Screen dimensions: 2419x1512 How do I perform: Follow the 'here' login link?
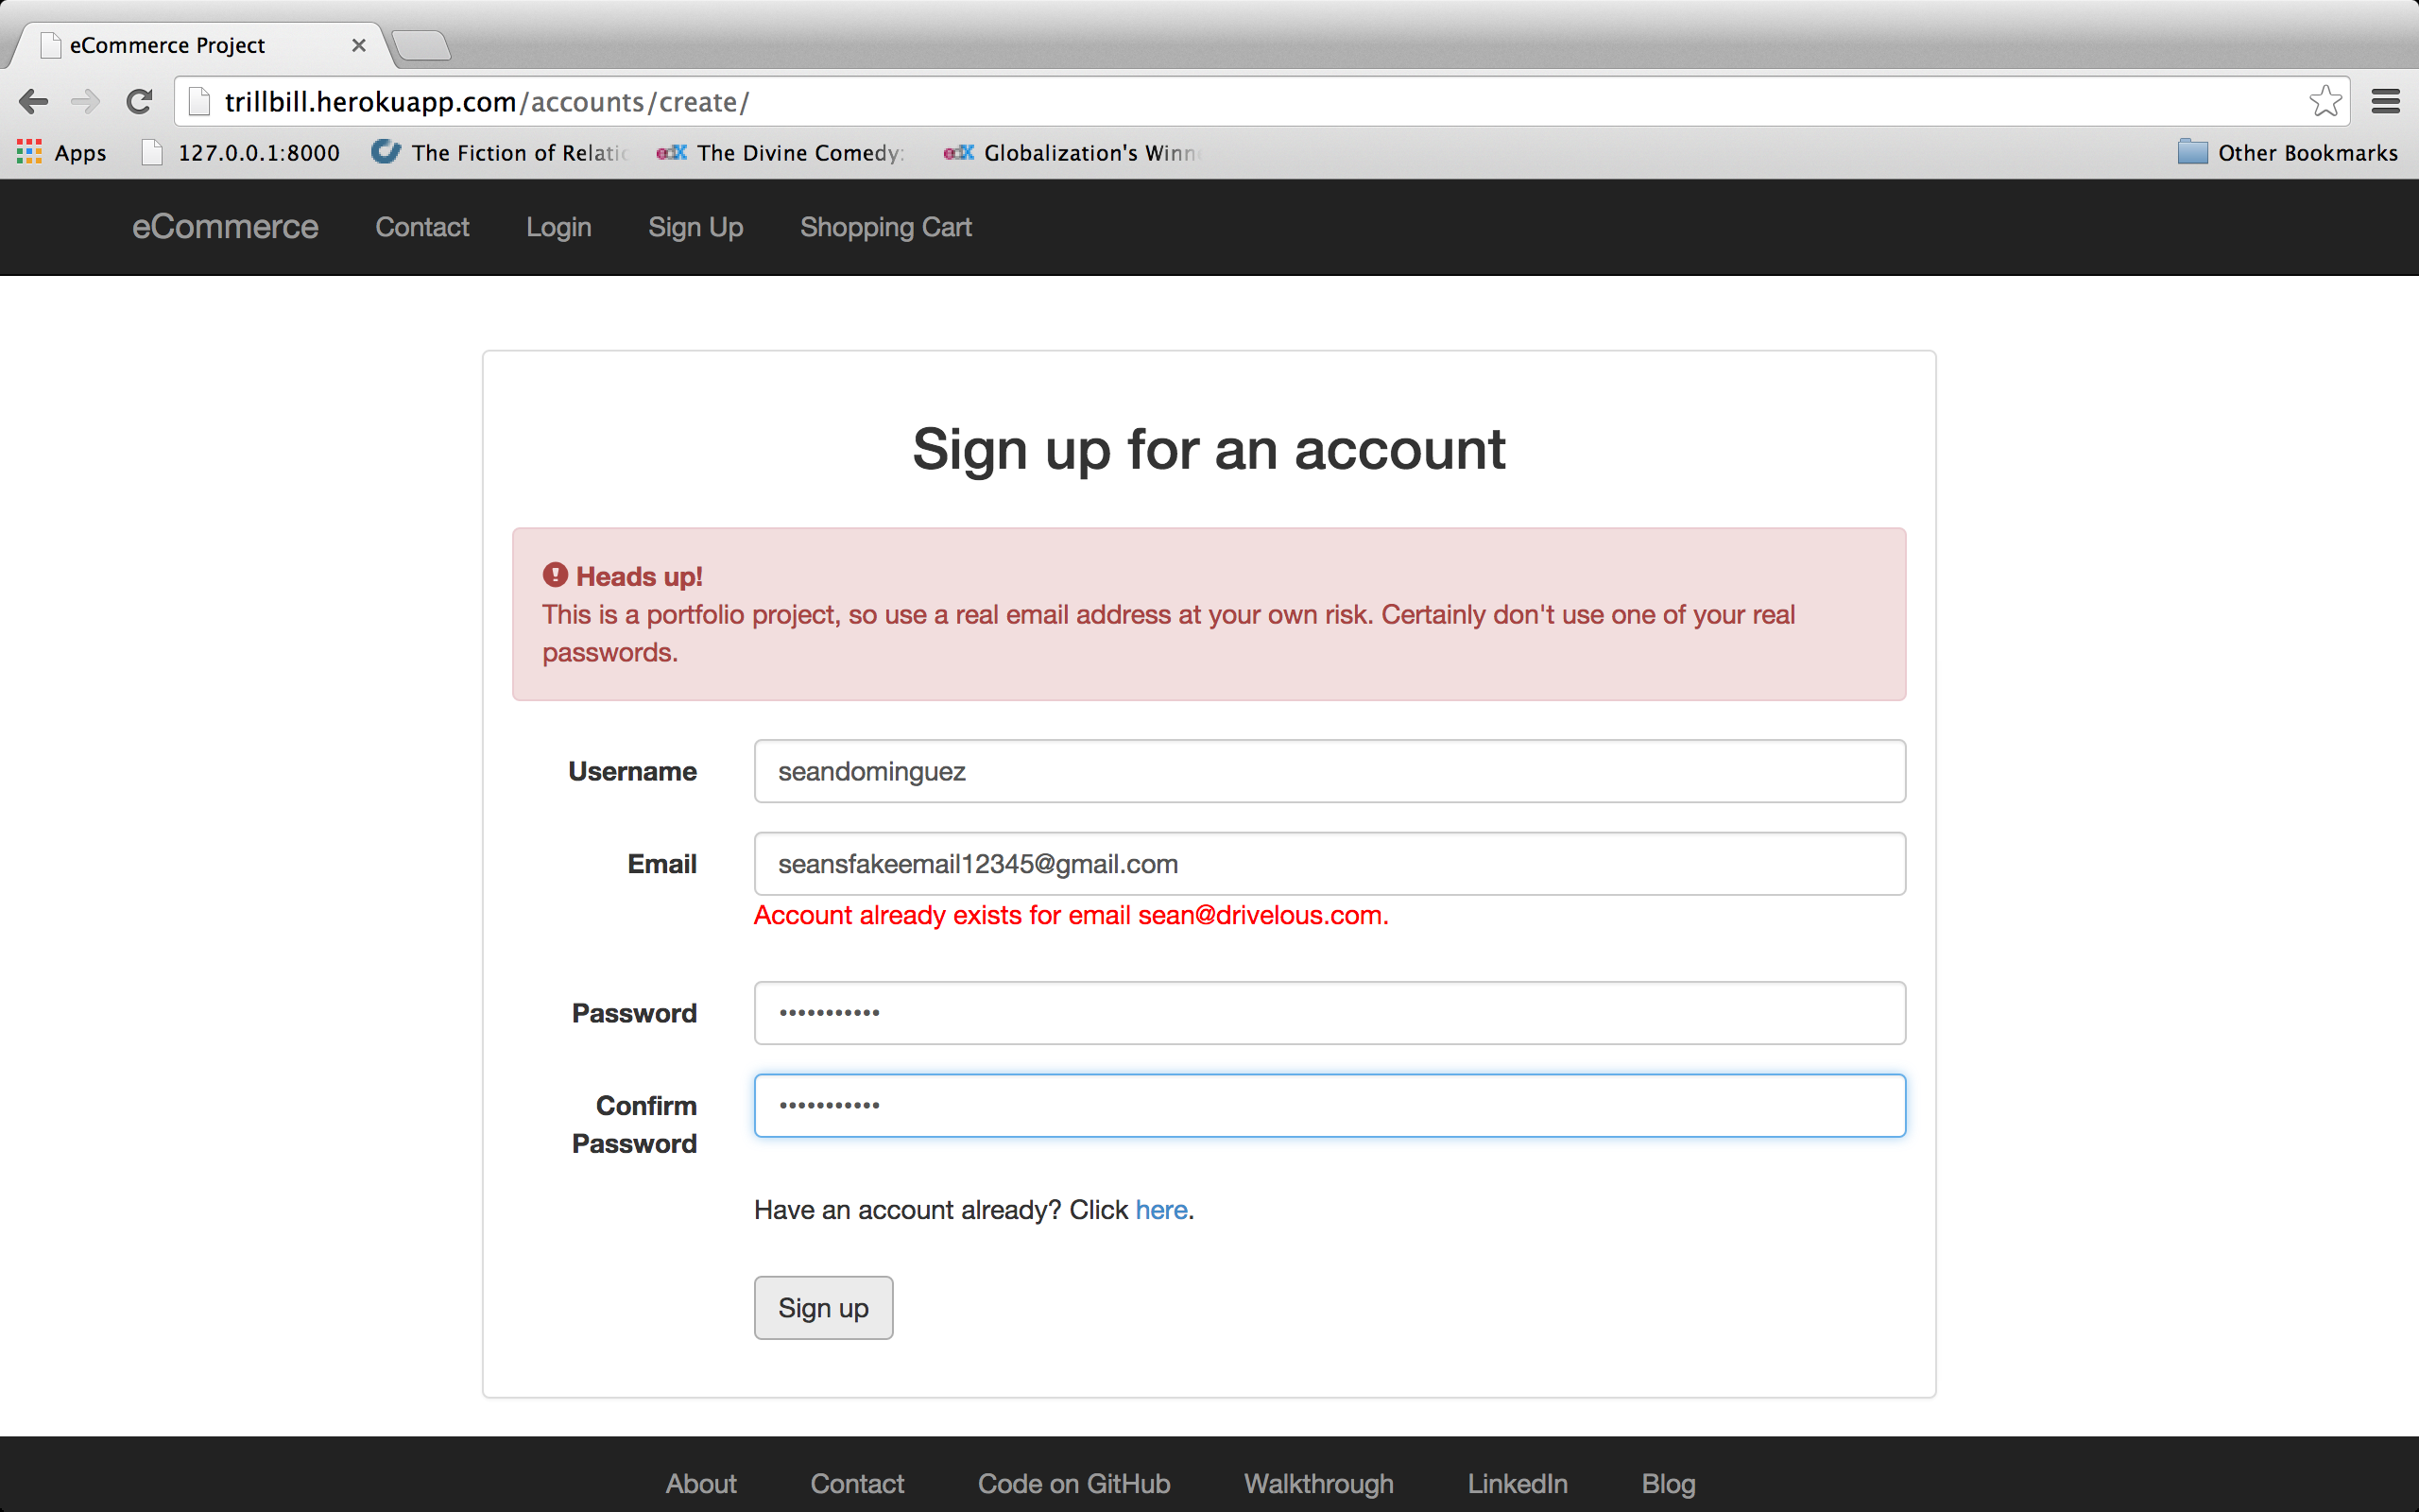pos(1160,1210)
